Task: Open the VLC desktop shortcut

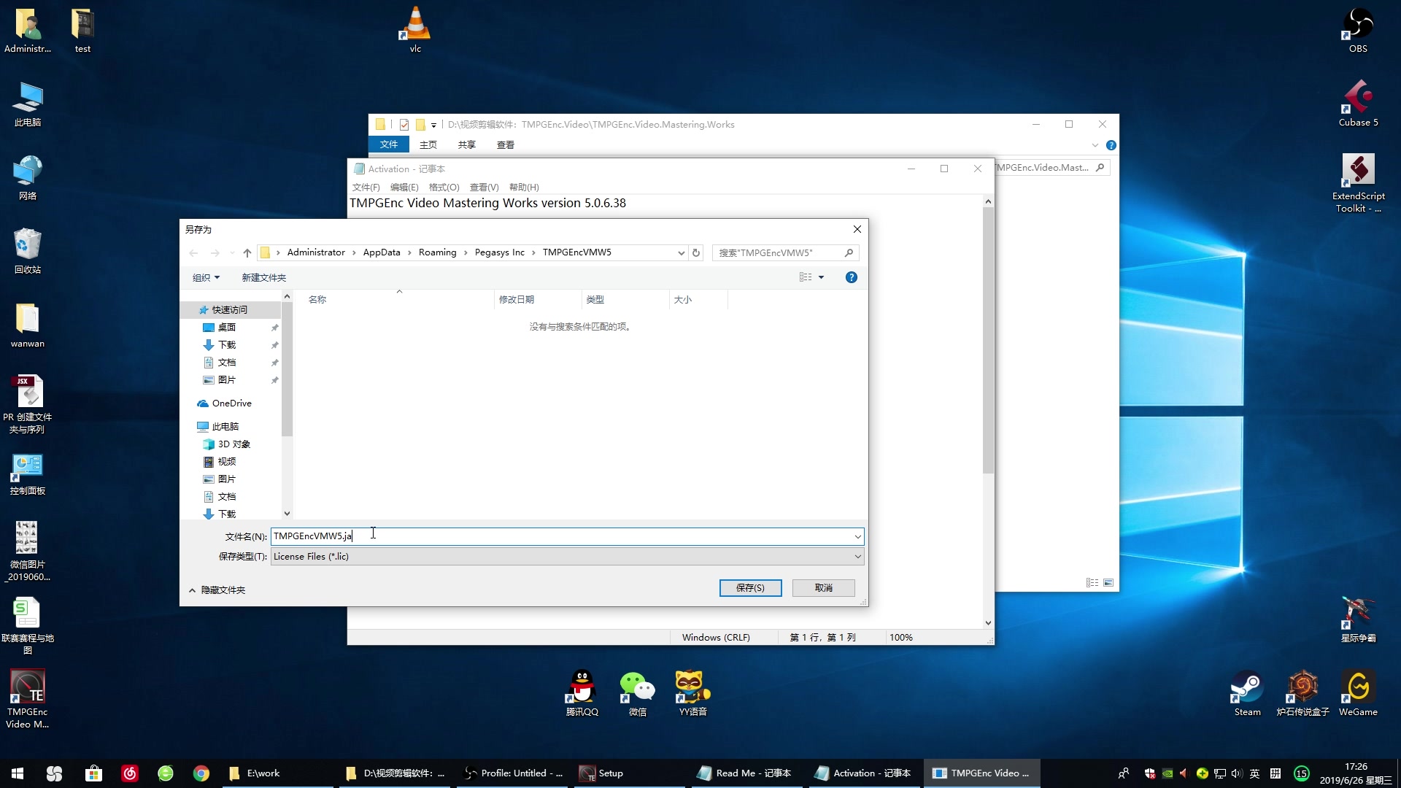Action: (415, 30)
